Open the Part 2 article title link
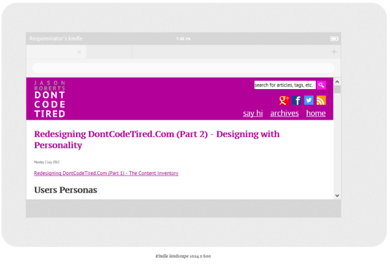This screenshot has width=390, height=264. [156, 140]
